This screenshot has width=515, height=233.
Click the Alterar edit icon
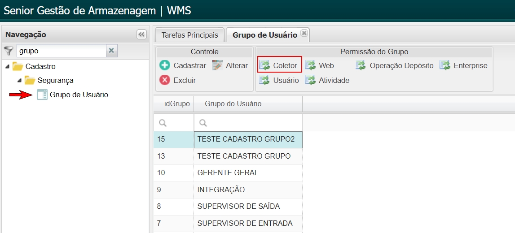217,65
